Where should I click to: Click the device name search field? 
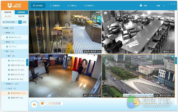click(10, 22)
